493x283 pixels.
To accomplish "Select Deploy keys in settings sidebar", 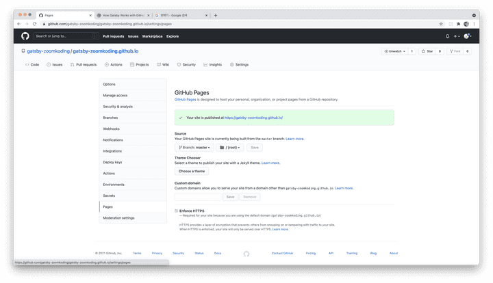I will [133, 162].
